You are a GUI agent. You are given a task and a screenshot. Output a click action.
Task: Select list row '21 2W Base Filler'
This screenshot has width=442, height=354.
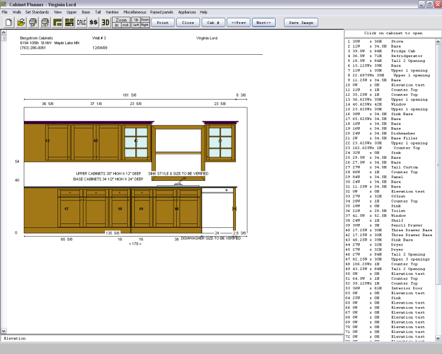click(390, 138)
